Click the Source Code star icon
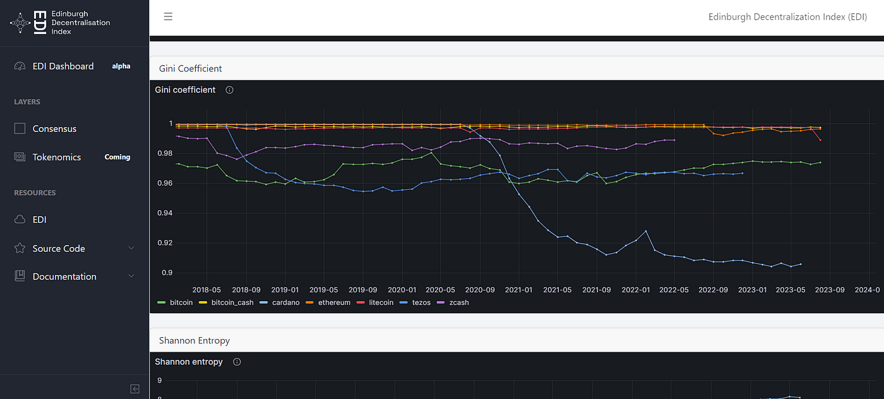This screenshot has width=884, height=399. pos(20,248)
